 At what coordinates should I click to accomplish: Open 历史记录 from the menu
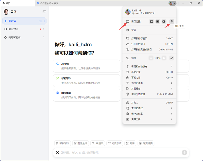pos(138,72)
